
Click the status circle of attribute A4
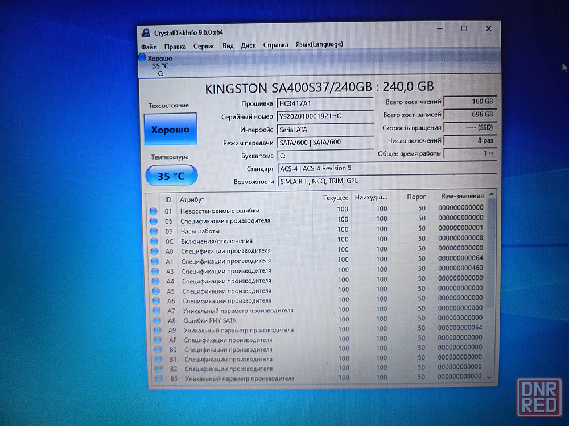[x=156, y=281]
